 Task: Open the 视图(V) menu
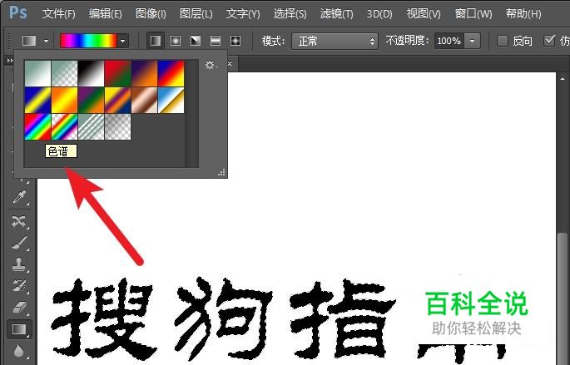pyautogui.click(x=424, y=14)
